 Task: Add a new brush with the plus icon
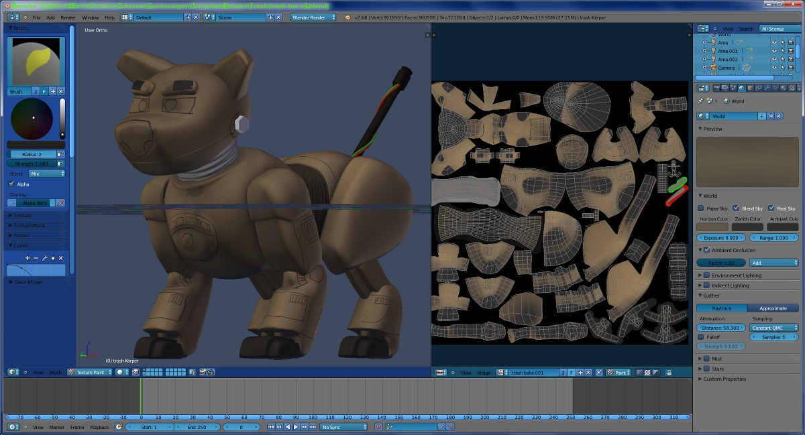tap(53, 91)
